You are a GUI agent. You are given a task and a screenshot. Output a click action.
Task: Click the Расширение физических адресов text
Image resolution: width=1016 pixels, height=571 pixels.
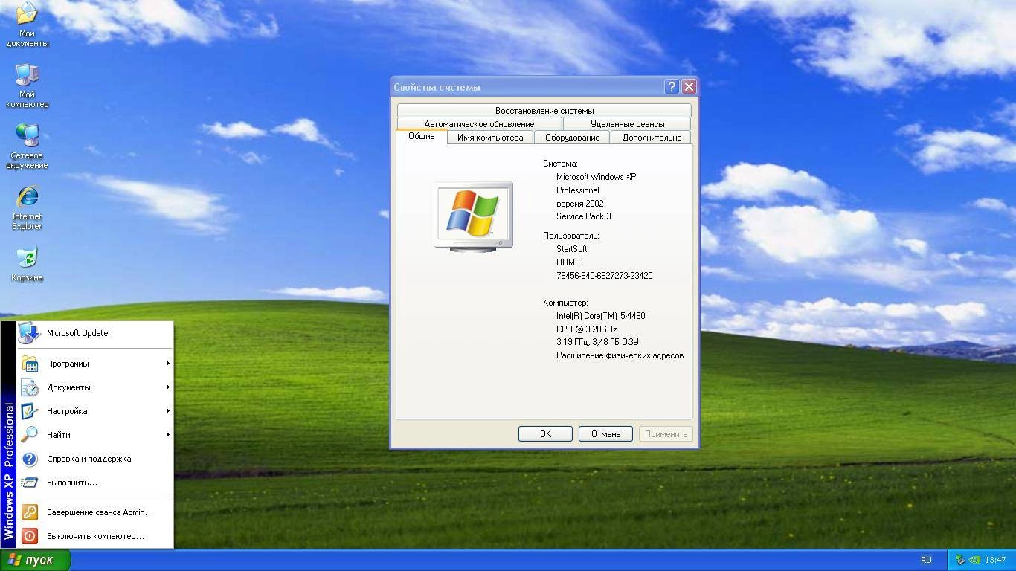point(620,355)
